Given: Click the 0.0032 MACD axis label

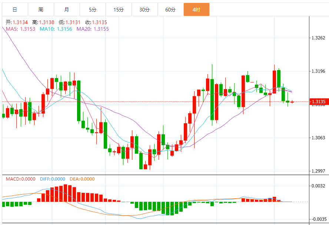Looking at the screenshot, I should 319,186.
